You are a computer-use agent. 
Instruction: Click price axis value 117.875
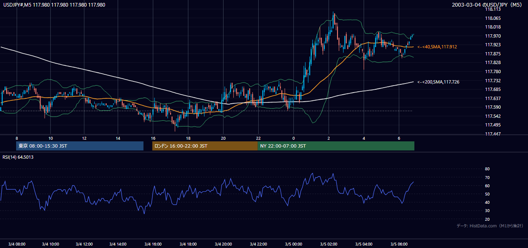(492, 54)
